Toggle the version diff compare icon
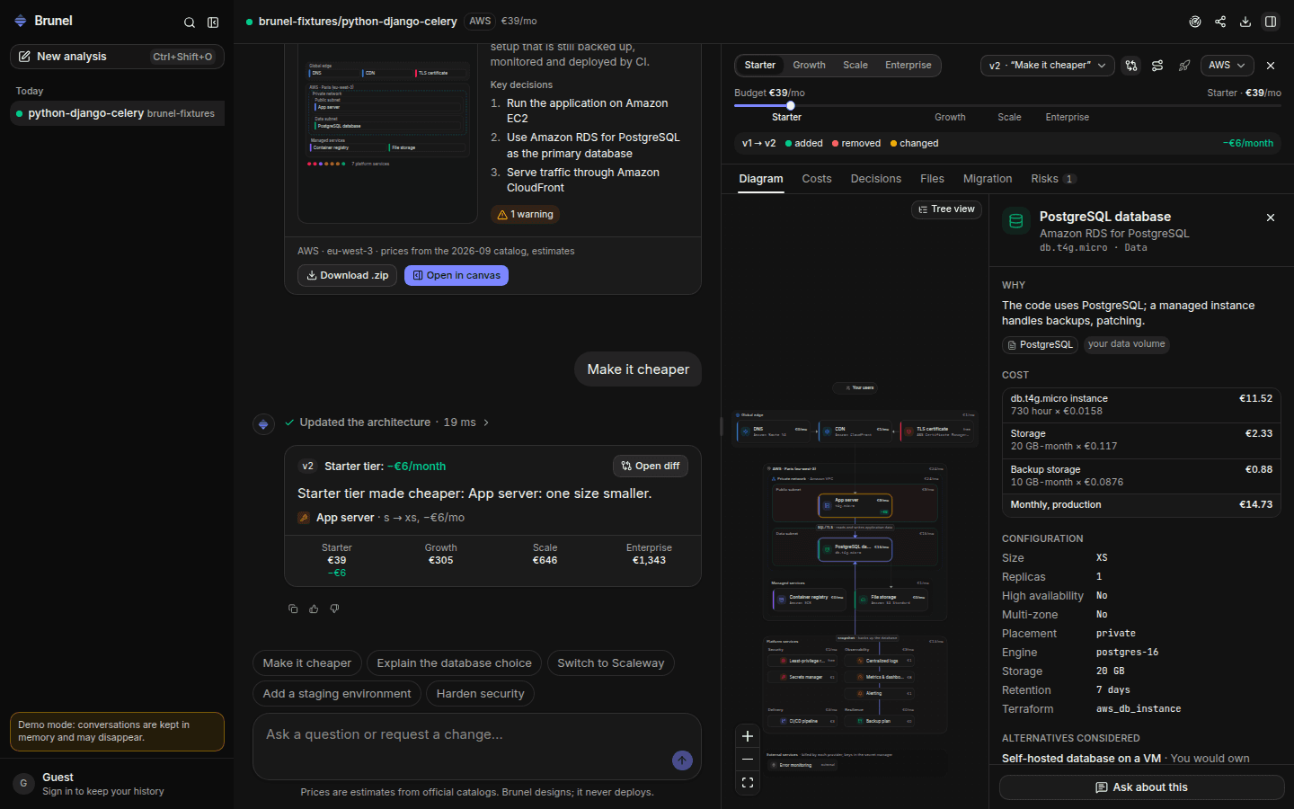 1131,66
